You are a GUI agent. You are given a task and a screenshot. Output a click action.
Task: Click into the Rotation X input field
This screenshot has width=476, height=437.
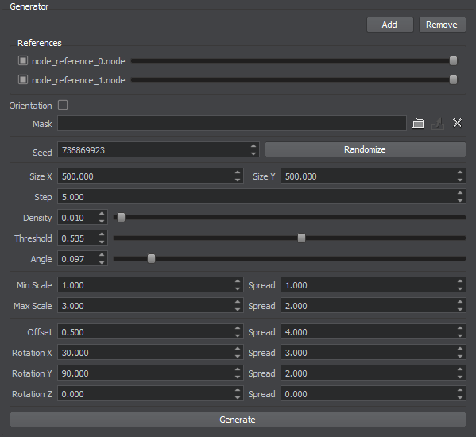coord(145,353)
